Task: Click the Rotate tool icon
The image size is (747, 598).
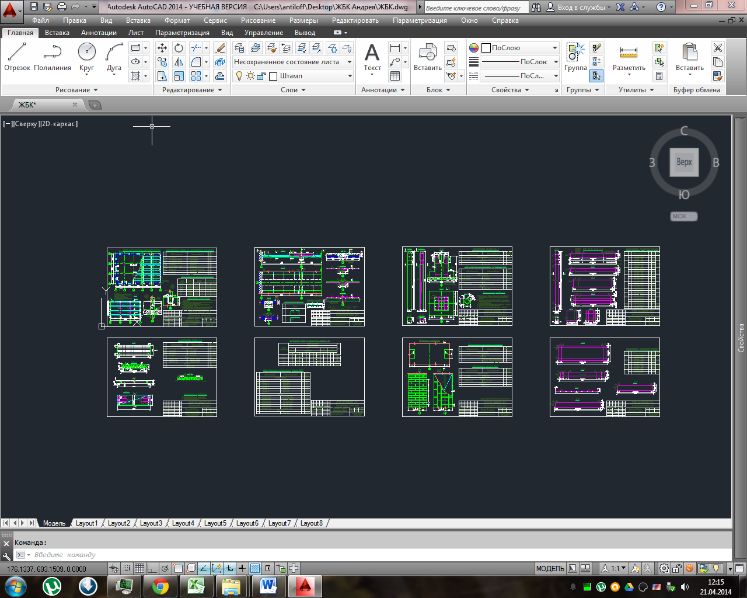Action: pyautogui.click(x=179, y=48)
